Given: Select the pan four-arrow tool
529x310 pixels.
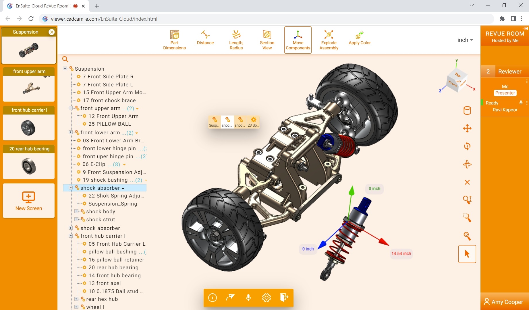Looking at the screenshot, I should pos(467,128).
